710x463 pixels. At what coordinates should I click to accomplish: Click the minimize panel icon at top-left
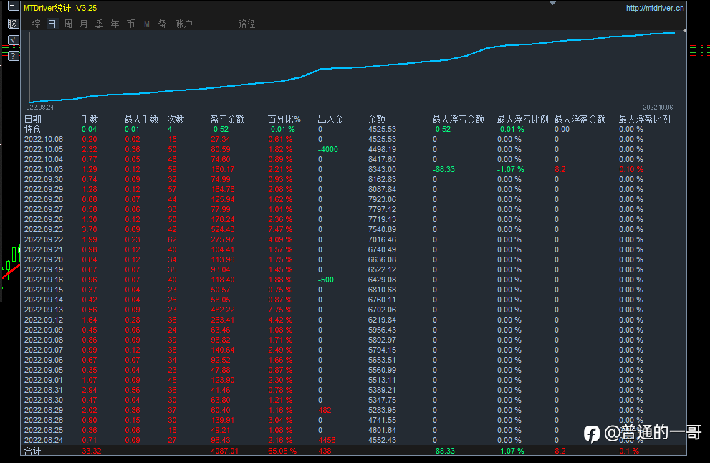[13, 7]
